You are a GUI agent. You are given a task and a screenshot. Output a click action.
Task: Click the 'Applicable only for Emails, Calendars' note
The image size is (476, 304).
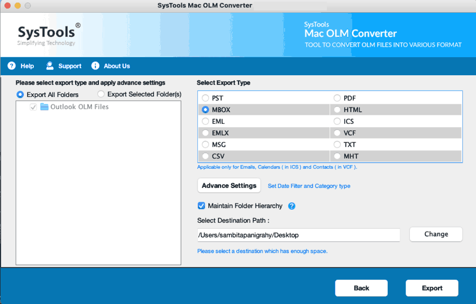pos(277,167)
